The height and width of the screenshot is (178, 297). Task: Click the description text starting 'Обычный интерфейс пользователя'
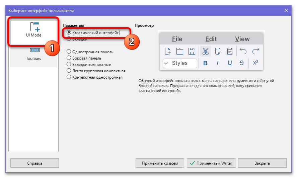(206, 86)
